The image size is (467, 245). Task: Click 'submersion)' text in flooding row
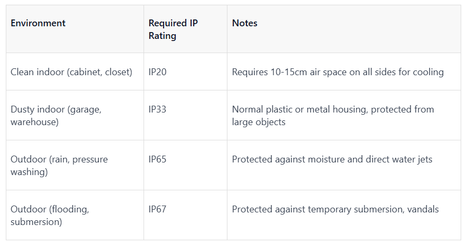click(x=36, y=221)
